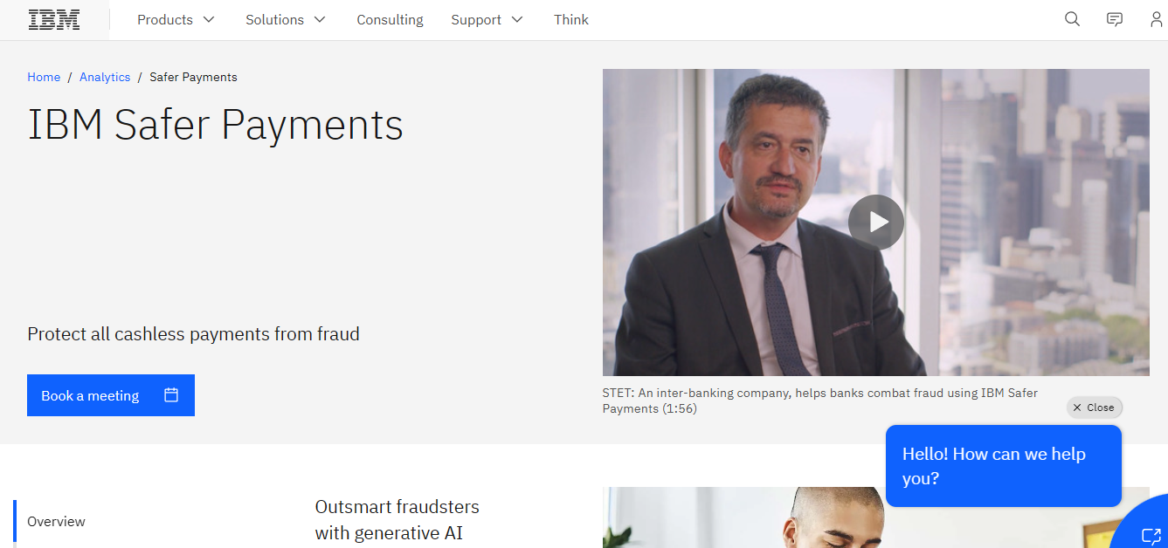This screenshot has width=1168, height=548.
Task: Go to Analytics breadcrumb link
Action: coord(105,77)
